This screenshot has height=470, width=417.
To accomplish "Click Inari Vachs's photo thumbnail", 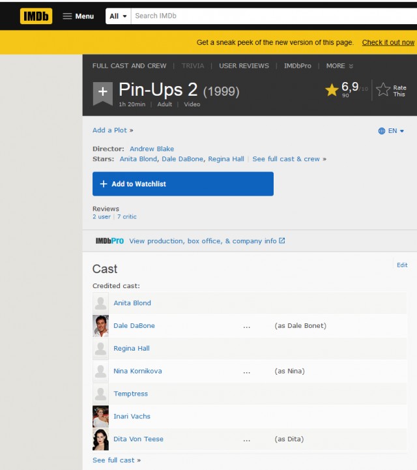I will click(100, 417).
